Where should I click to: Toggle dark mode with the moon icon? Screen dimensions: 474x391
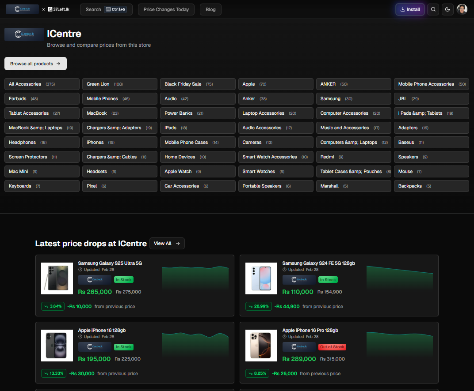[x=447, y=9]
